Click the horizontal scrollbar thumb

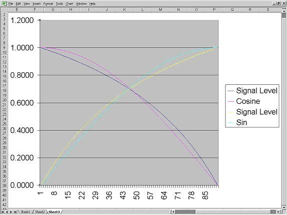[185, 212]
